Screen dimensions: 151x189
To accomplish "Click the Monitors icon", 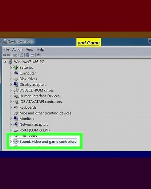I will (16, 119).
